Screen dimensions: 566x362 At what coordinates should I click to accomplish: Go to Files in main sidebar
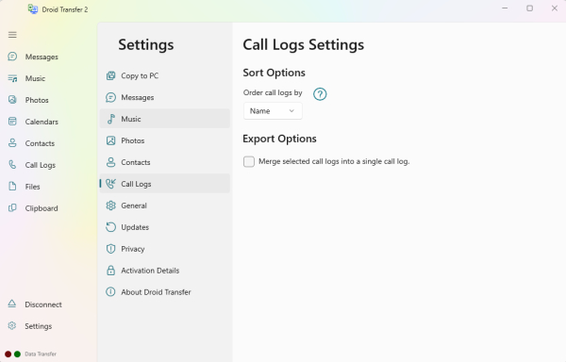click(32, 187)
